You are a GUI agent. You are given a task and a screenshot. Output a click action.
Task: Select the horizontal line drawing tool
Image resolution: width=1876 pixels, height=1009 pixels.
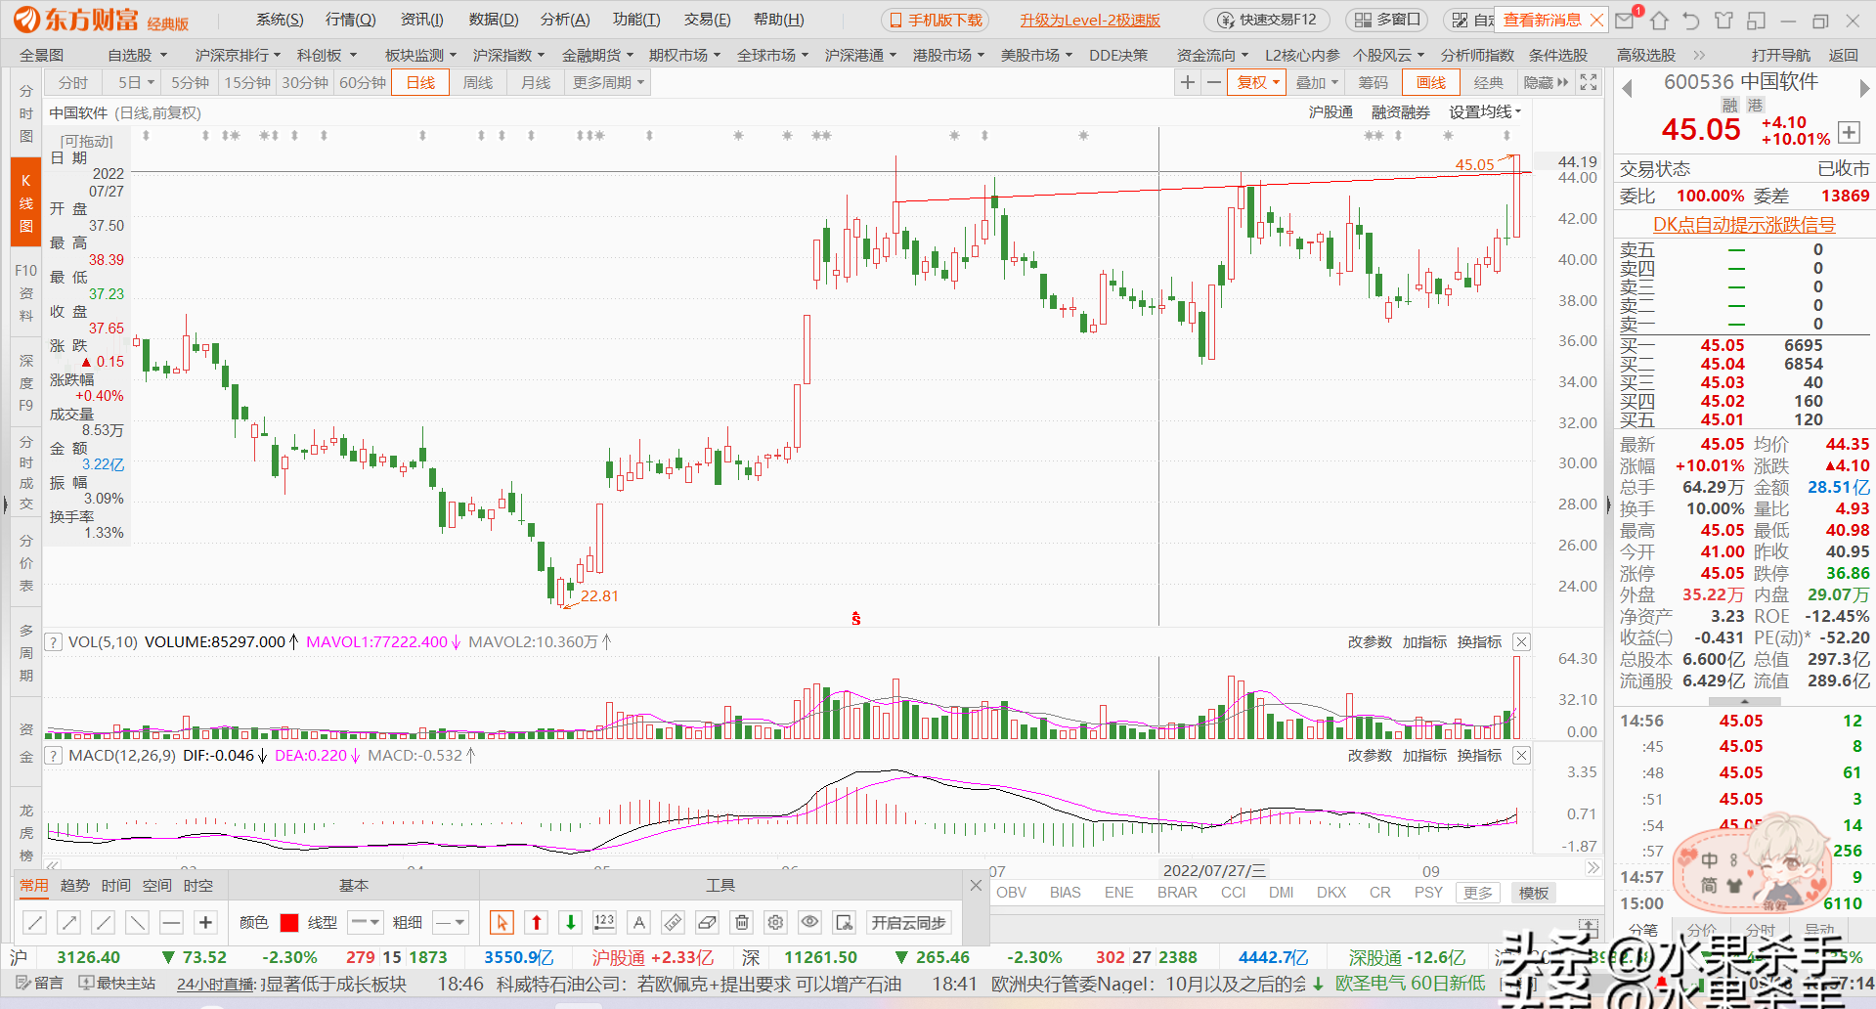(171, 922)
